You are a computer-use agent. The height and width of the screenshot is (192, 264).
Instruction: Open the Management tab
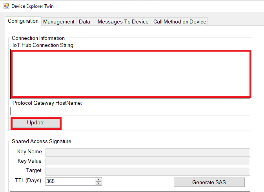pyautogui.click(x=58, y=22)
